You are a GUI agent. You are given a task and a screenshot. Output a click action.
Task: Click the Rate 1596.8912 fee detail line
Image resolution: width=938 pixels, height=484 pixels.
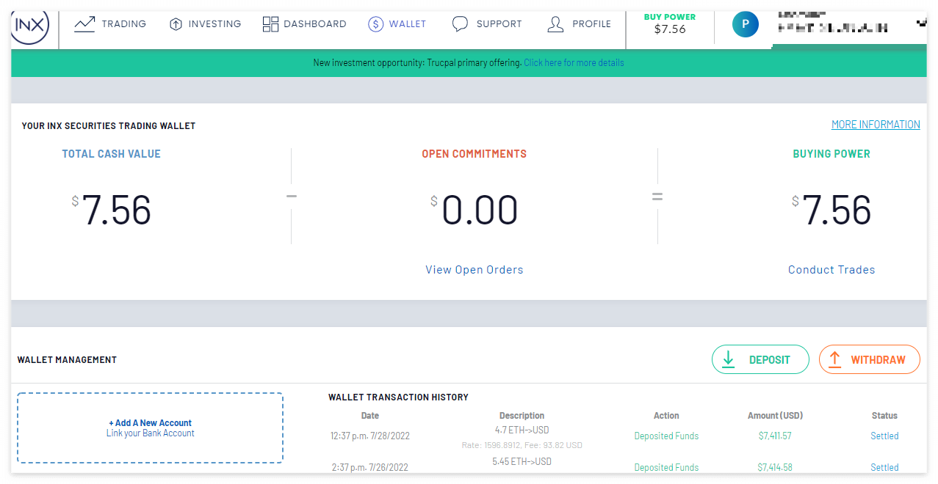point(522,445)
